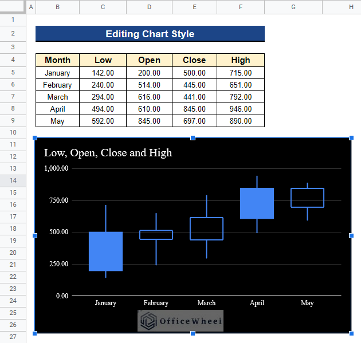Select the April cell in the table

(57, 109)
